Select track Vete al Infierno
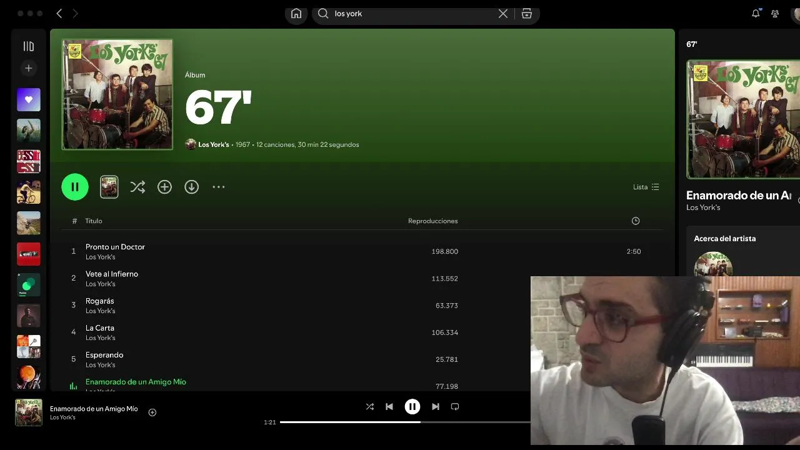Viewport: 800px width, 450px height. click(112, 274)
